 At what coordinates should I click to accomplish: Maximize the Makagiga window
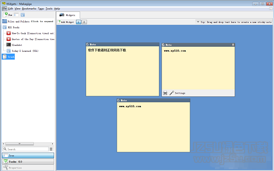263,4
